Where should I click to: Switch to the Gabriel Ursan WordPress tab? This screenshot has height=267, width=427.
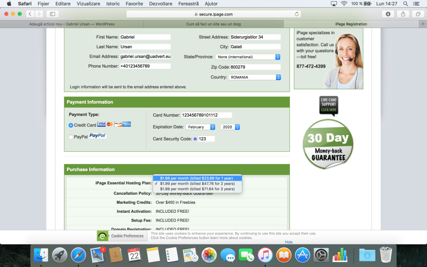tap(72, 24)
